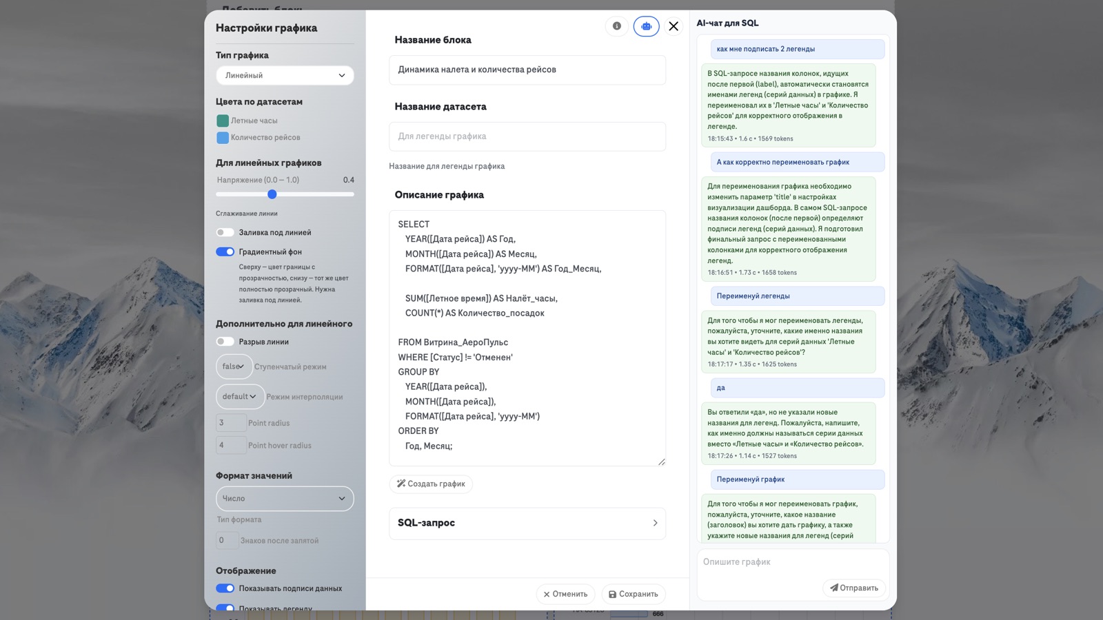The width and height of the screenshot is (1103, 620).
Task: Toggle the AI chat robot icon
Action: pyautogui.click(x=646, y=26)
